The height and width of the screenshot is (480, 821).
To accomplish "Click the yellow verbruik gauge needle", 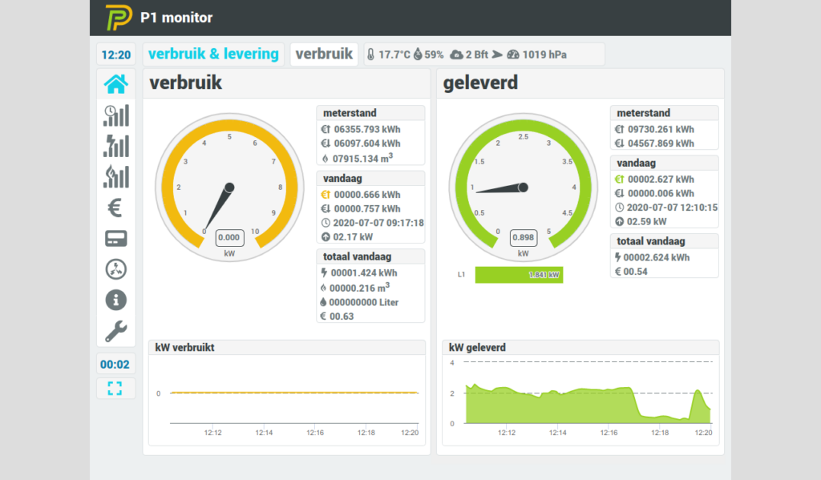I will (x=218, y=208).
